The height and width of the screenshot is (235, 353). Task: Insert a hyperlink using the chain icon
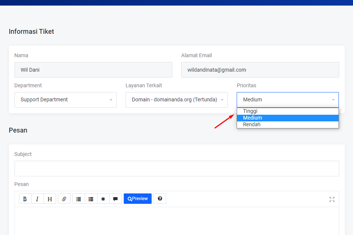pyautogui.click(x=64, y=199)
